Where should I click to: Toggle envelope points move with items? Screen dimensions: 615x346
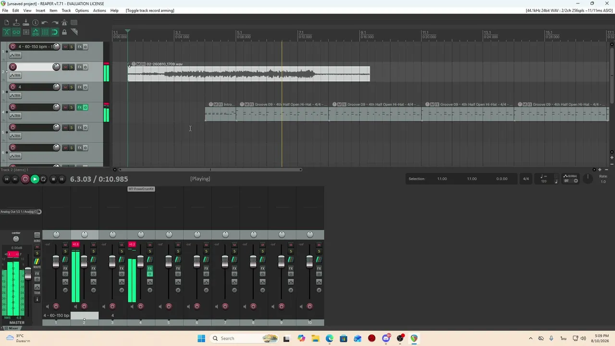pos(36,32)
